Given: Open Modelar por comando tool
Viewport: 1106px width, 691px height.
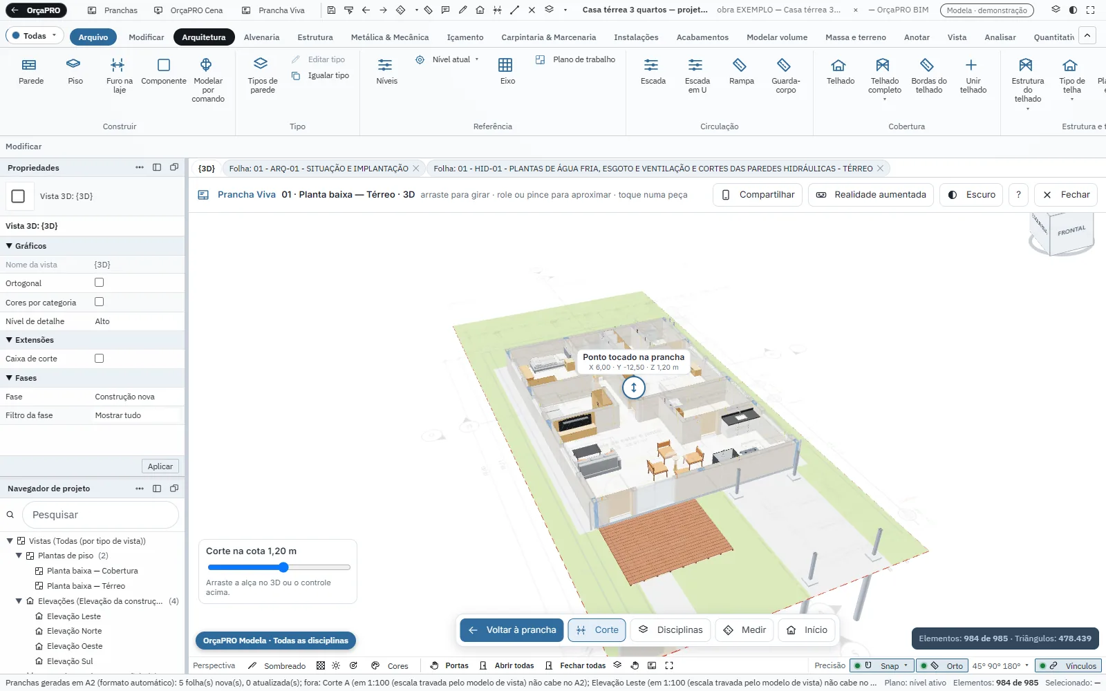Looking at the screenshot, I should (207, 80).
